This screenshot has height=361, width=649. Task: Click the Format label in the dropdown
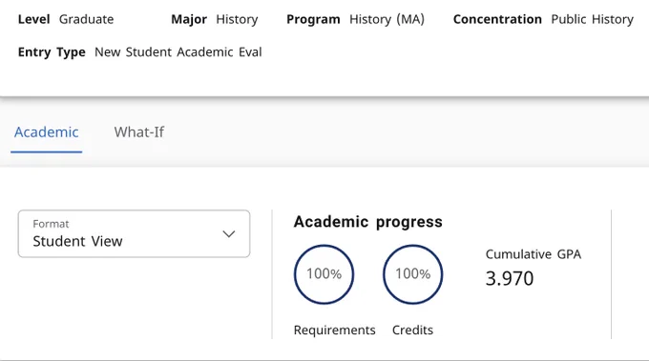(51, 224)
